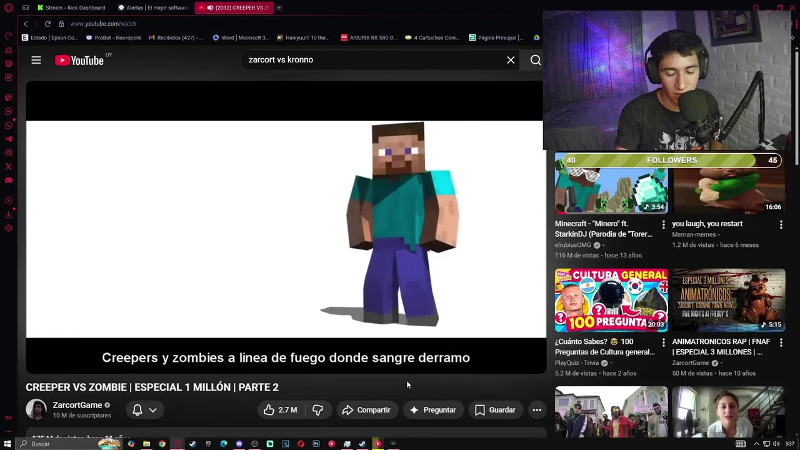Open the Windows Start menu

coord(7,444)
